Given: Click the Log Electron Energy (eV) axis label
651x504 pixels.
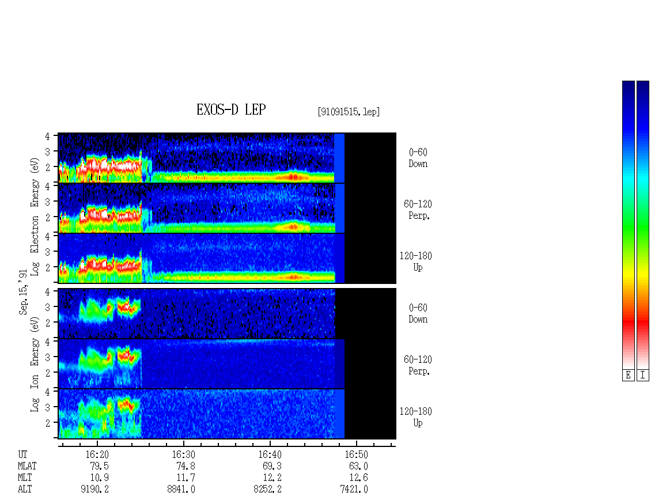Looking at the screenshot, I should coord(35,217).
